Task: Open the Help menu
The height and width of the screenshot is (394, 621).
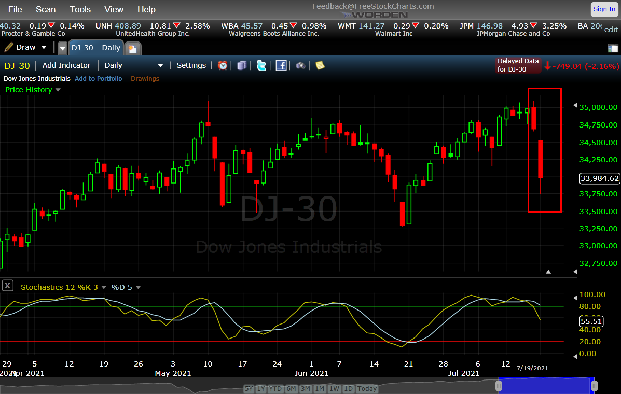Action: point(146,9)
